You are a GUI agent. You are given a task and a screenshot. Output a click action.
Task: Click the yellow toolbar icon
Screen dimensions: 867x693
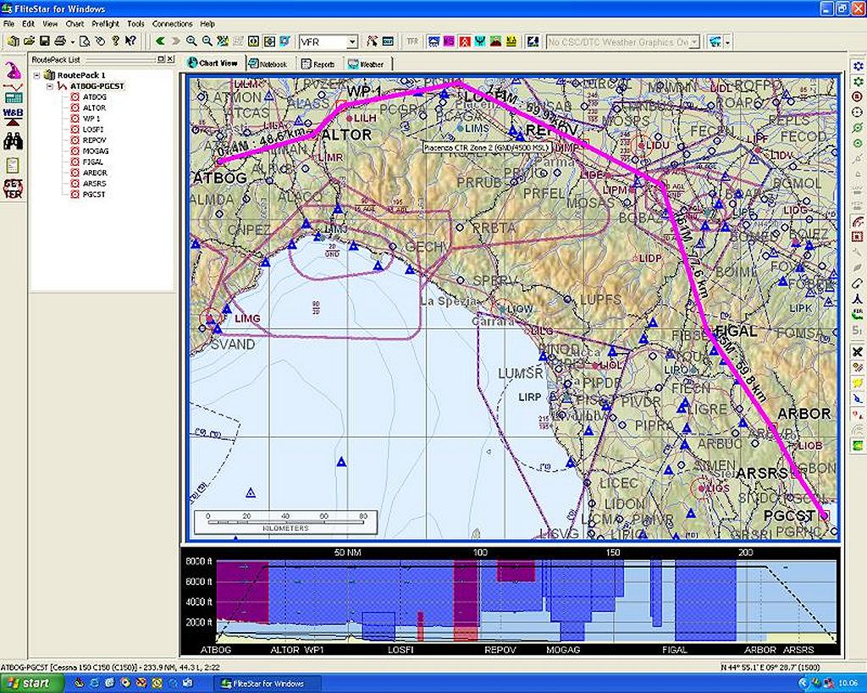[511, 41]
